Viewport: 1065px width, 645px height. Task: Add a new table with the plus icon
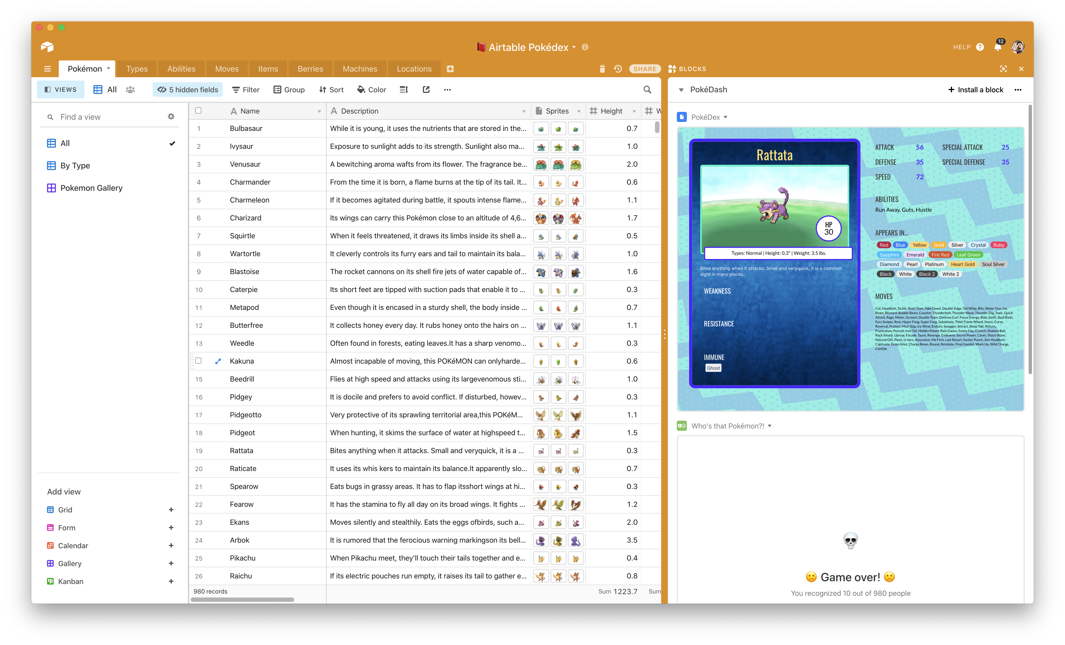pyautogui.click(x=450, y=69)
